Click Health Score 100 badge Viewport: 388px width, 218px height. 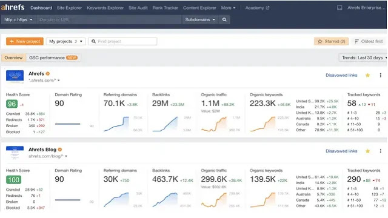pos(13,180)
